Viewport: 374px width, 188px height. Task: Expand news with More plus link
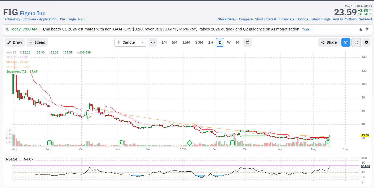tap(307, 29)
